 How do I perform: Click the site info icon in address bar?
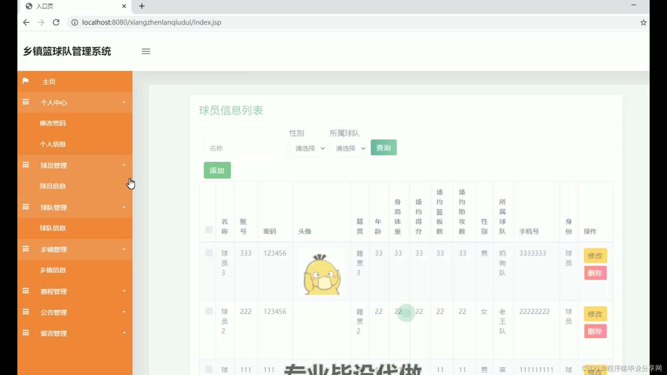[74, 22]
